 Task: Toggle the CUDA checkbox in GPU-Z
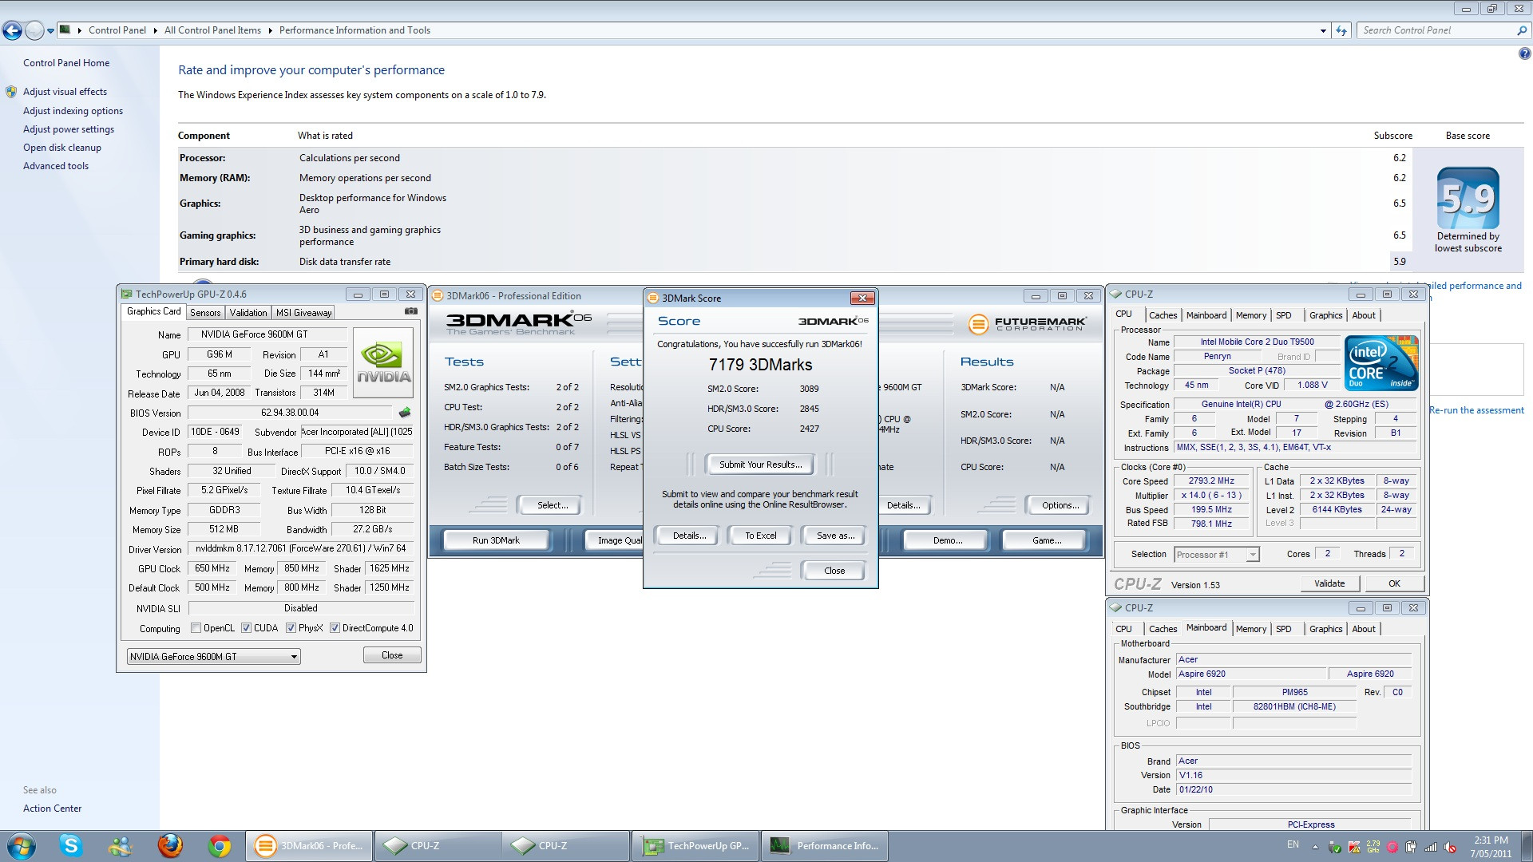(x=246, y=628)
